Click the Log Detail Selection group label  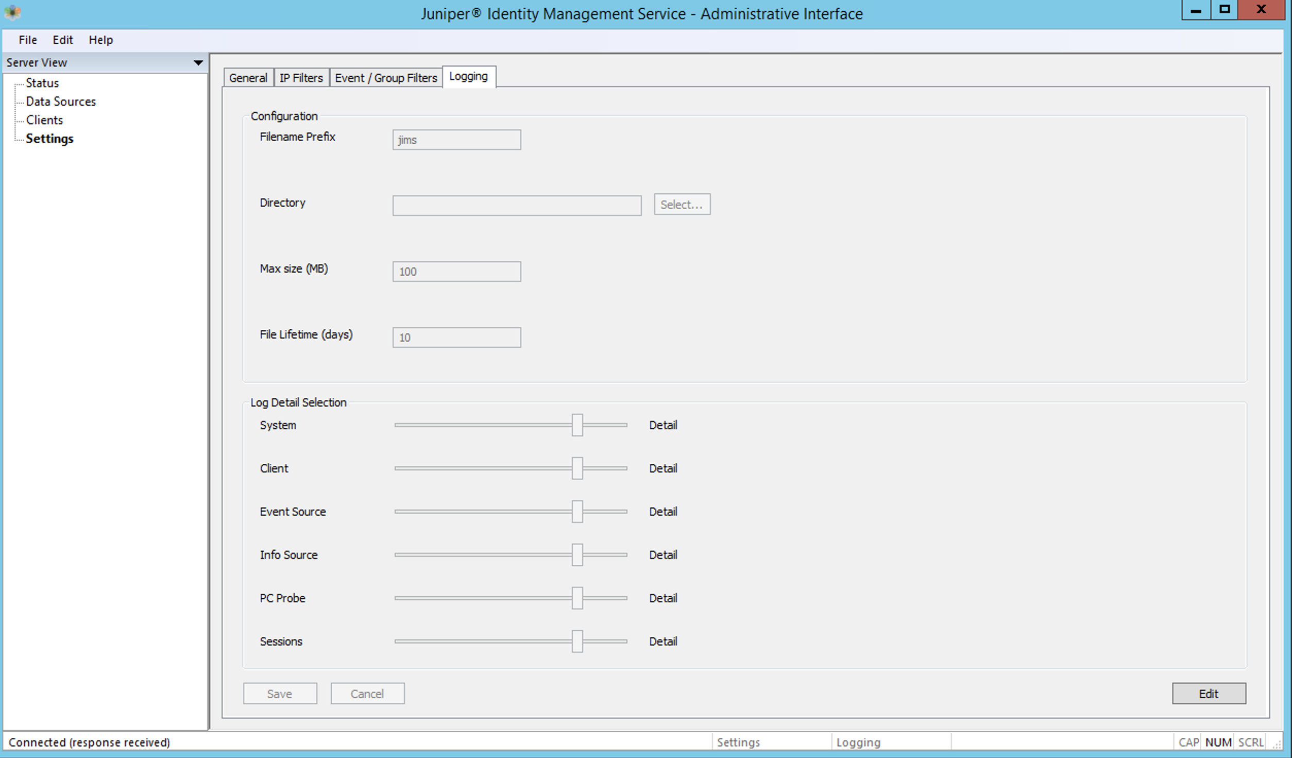[x=298, y=402]
